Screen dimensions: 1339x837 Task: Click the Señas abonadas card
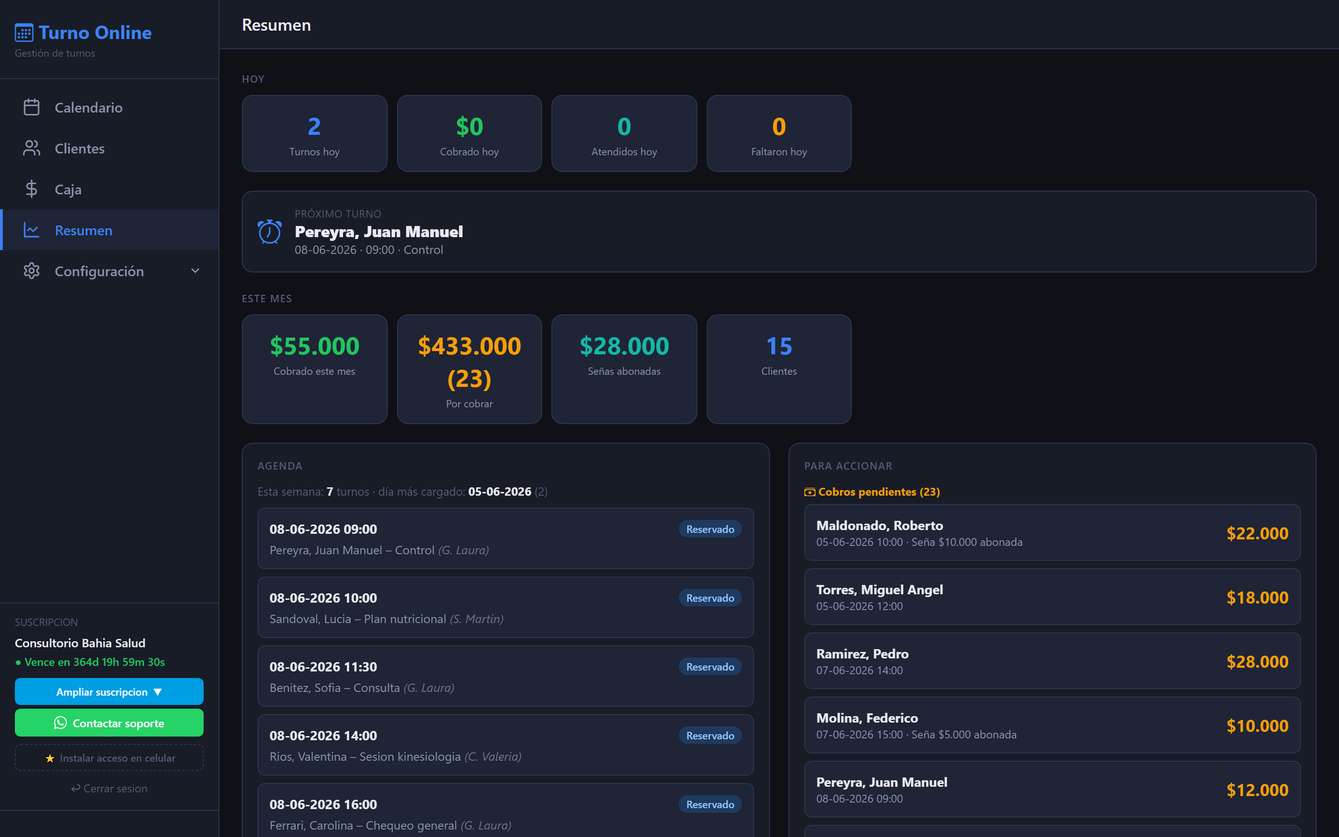pyautogui.click(x=624, y=369)
